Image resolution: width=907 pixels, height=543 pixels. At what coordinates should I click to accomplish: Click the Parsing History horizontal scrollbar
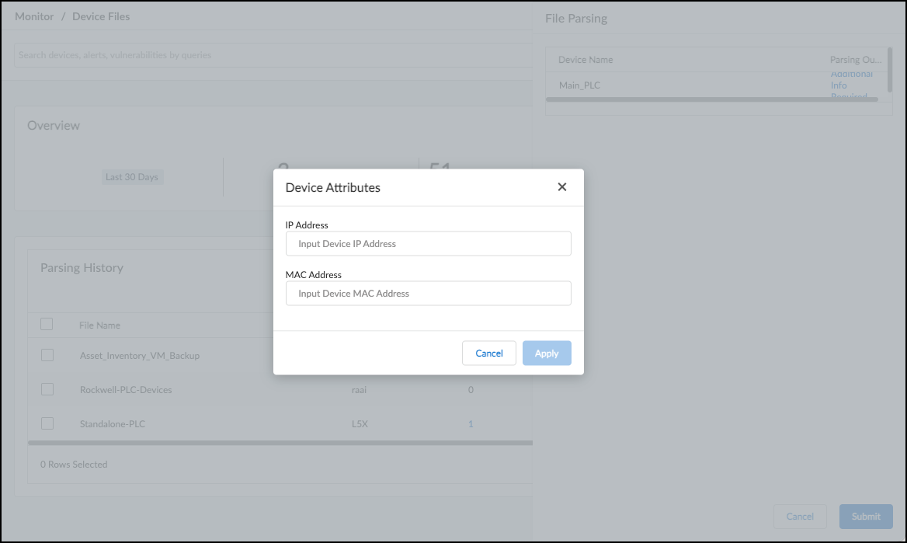coord(280,443)
